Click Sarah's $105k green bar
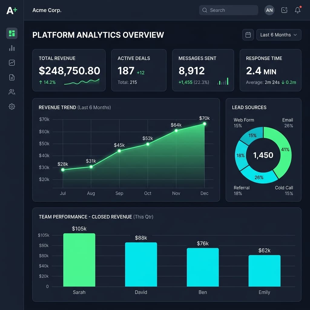 click(79, 260)
